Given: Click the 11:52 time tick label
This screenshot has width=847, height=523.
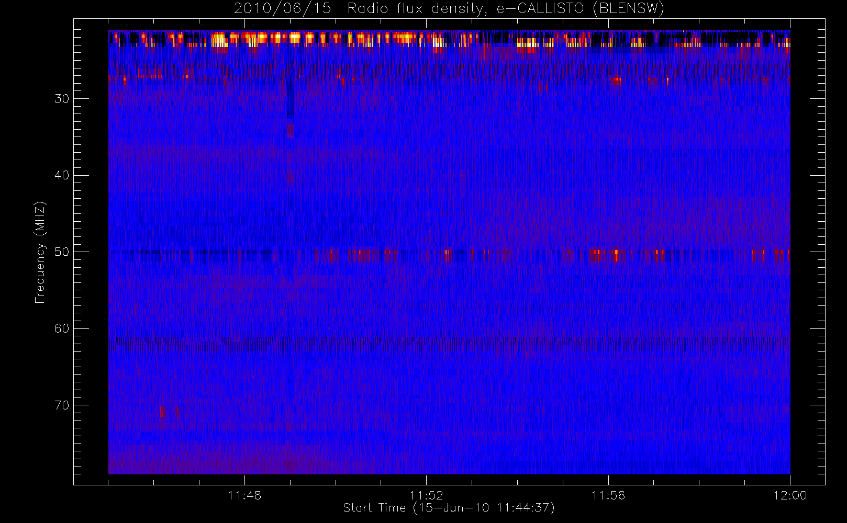Looking at the screenshot, I should [x=426, y=495].
